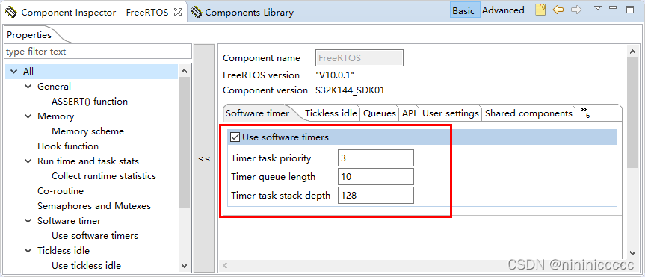Select Memory scheme tree item
Viewport: 645px width, 277px height.
coord(87,131)
